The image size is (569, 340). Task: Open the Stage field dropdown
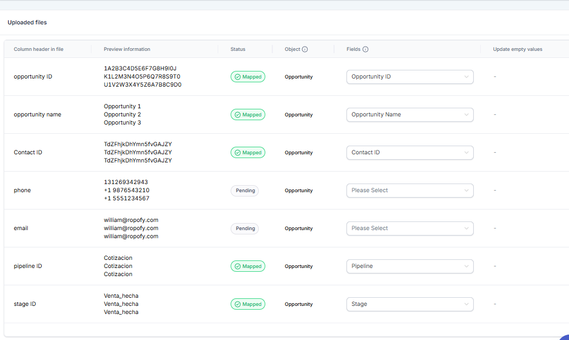coord(410,304)
